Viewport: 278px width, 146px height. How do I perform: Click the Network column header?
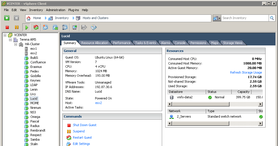[186, 111]
